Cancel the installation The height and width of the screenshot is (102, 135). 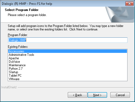click(120, 95)
